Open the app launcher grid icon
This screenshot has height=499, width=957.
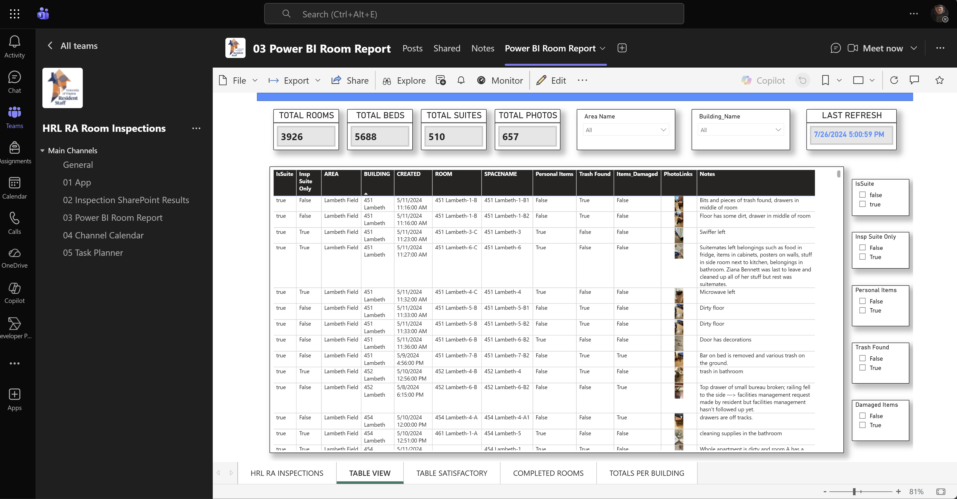(x=14, y=14)
